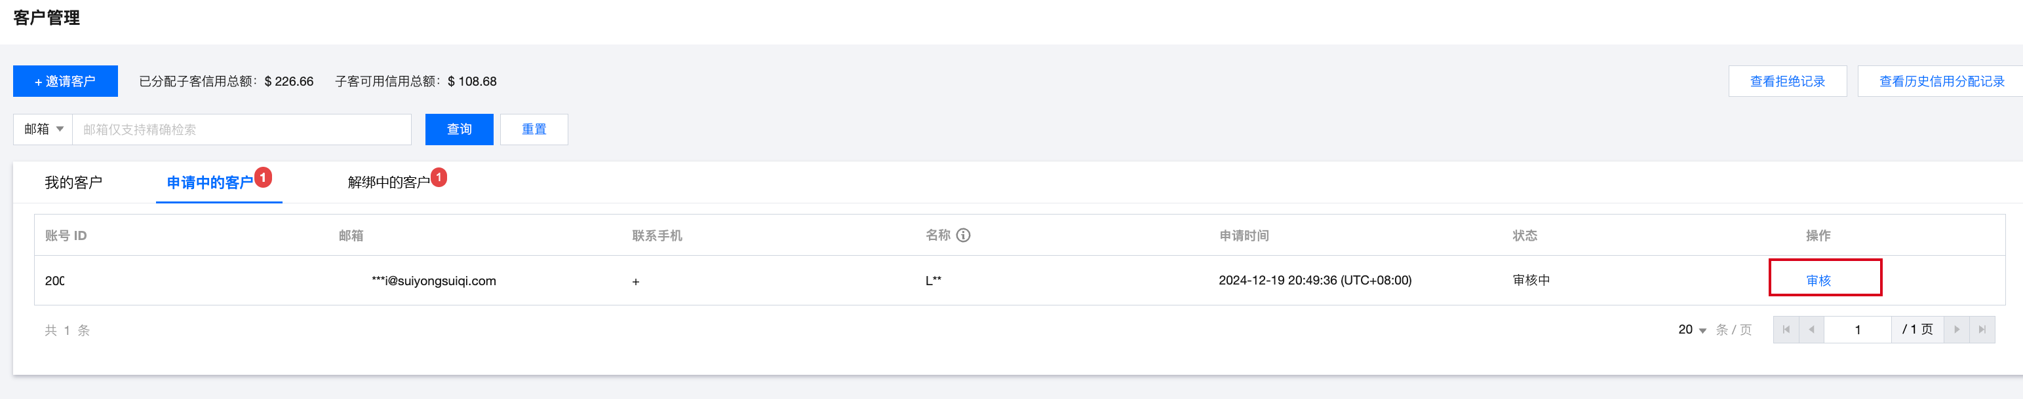
Task: Click the 重置 reset button
Action: coord(533,130)
